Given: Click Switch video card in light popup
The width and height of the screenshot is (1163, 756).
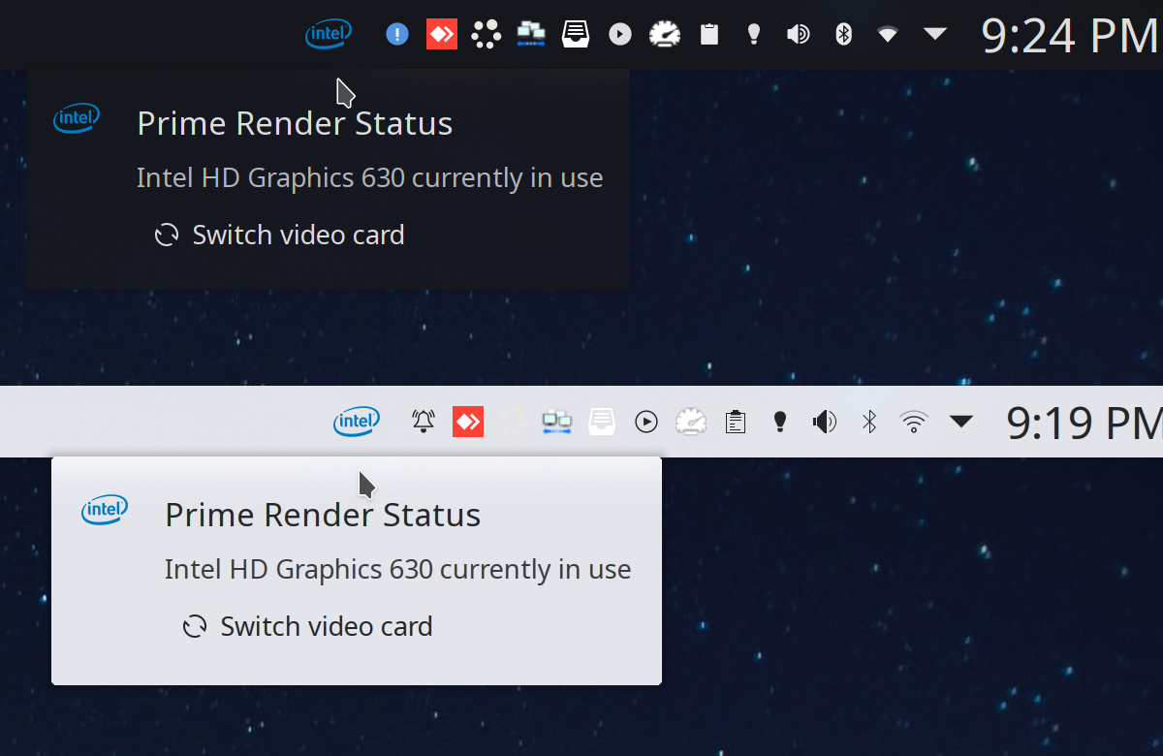Looking at the screenshot, I should point(308,626).
